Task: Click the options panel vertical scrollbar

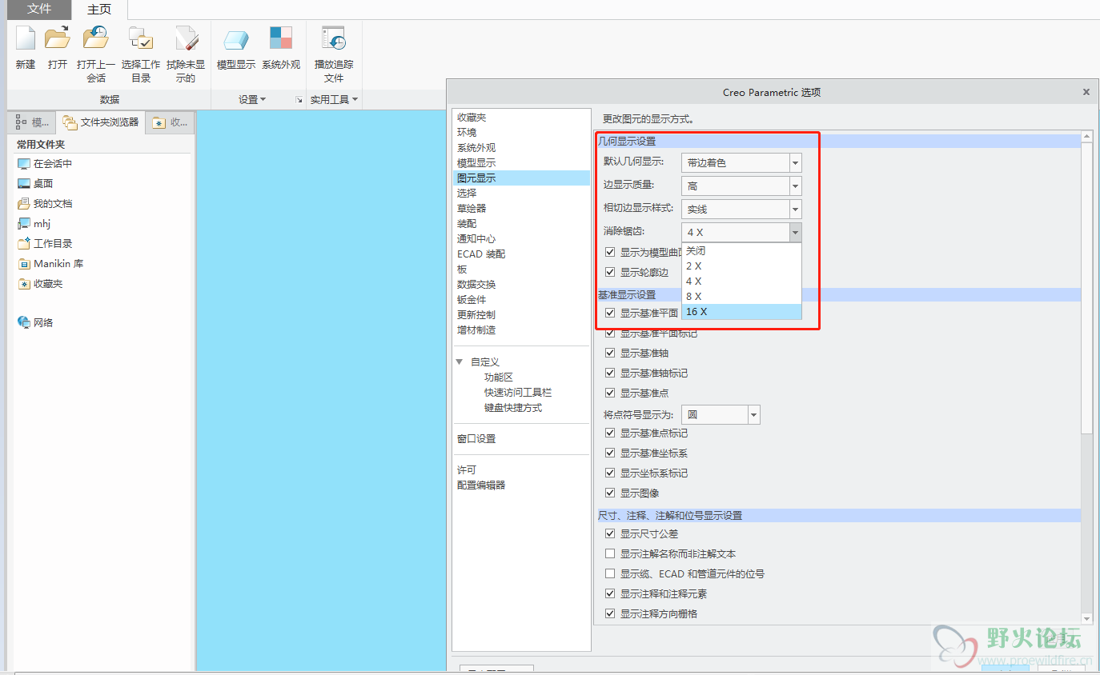Action: click(x=1086, y=288)
